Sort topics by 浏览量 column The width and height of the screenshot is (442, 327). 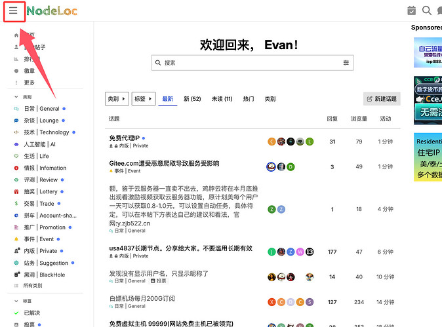(x=359, y=119)
